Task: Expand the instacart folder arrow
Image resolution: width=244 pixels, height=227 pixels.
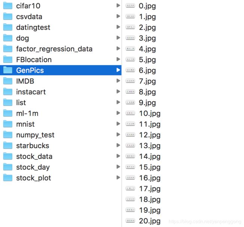Action: click(x=118, y=92)
